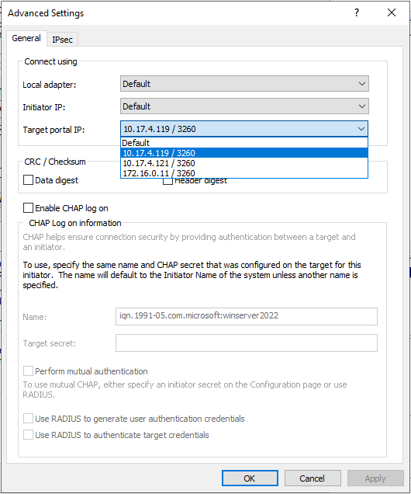
Task: Close the Advanced Settings dialog
Action: [x=392, y=12]
